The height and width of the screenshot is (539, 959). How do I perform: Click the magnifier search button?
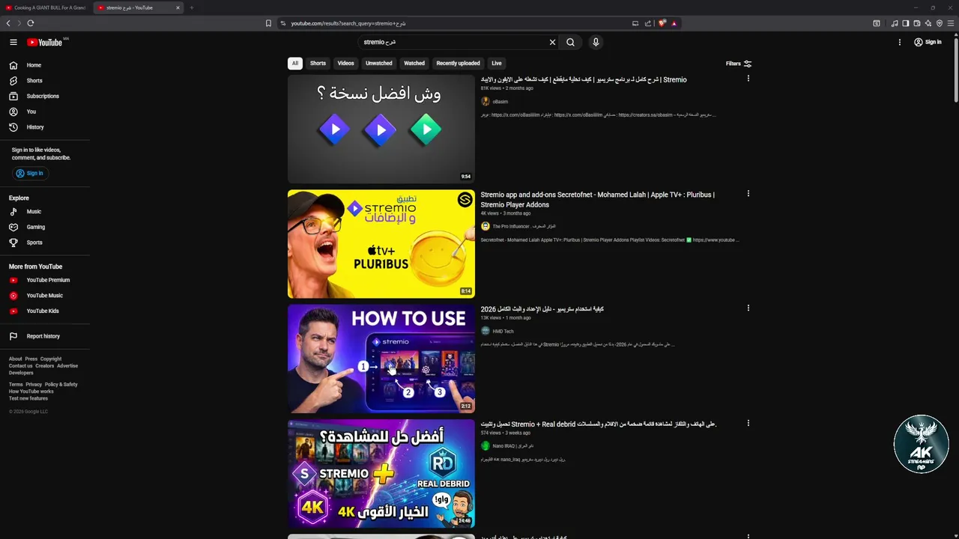(571, 42)
